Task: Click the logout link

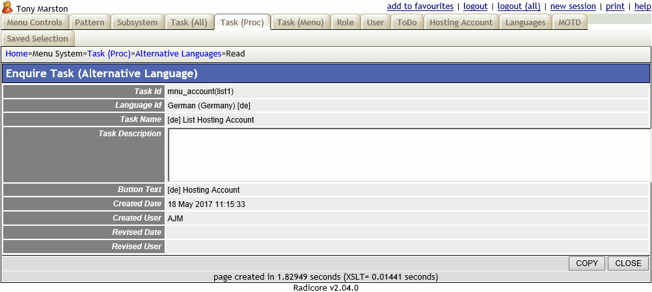Action: pos(475,6)
